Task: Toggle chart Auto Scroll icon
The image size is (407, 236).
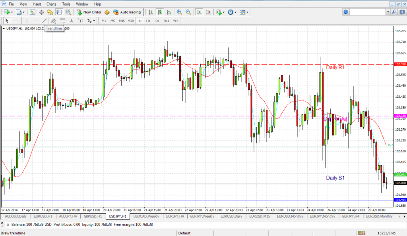Action: click(200, 12)
